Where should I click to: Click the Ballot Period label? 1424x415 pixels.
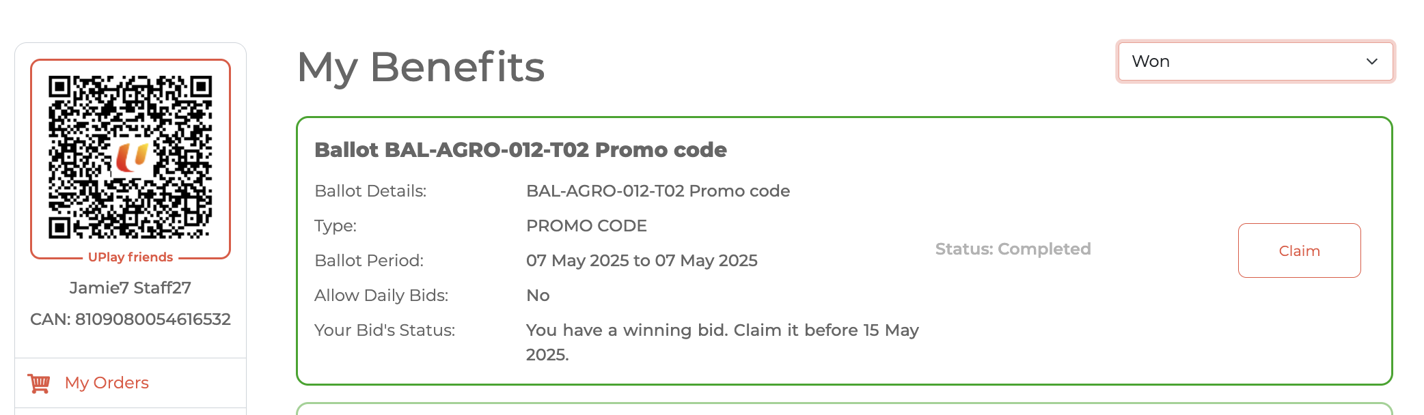coord(369,261)
